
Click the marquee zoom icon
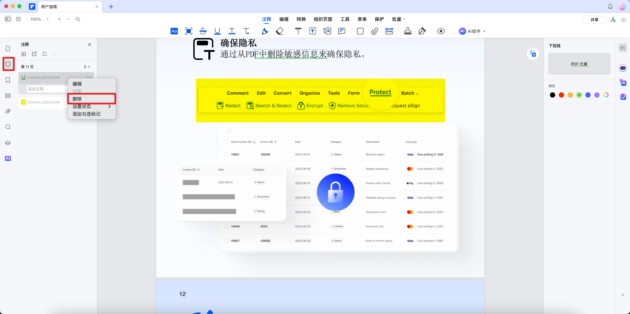point(78,19)
